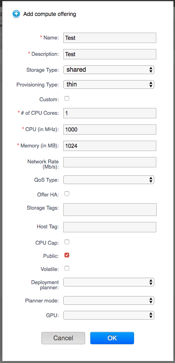Click the Cancel button
Image resolution: width=175 pixels, height=363 pixels.
point(63,338)
